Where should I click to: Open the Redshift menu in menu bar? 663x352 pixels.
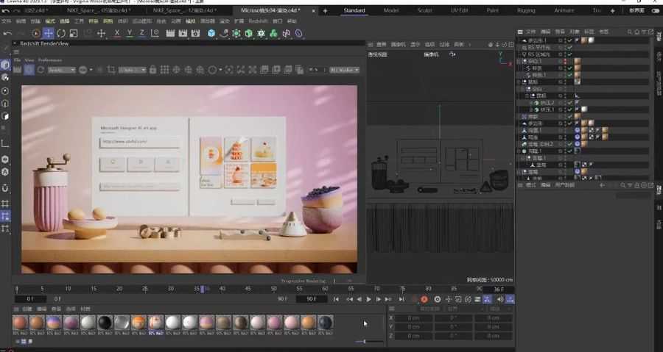(258, 21)
